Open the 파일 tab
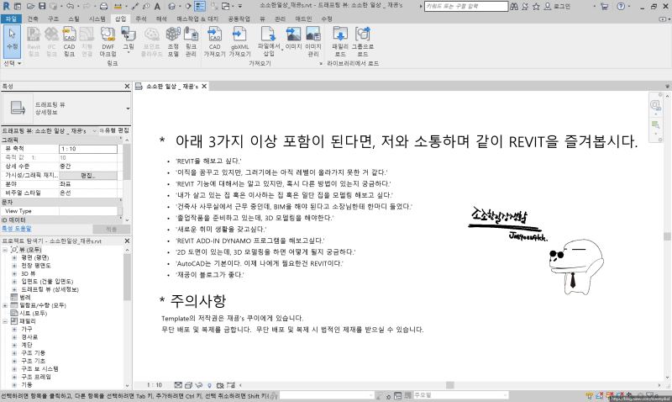This screenshot has width=672, height=402. (11, 19)
